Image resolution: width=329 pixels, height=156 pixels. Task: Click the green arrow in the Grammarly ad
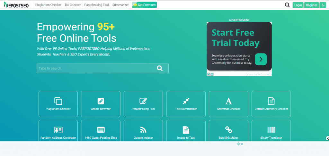tap(261, 59)
